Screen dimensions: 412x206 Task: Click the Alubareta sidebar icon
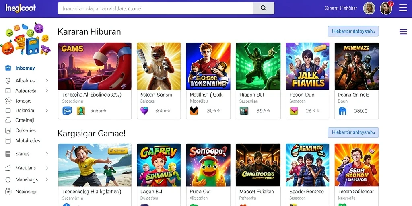click(x=8, y=91)
